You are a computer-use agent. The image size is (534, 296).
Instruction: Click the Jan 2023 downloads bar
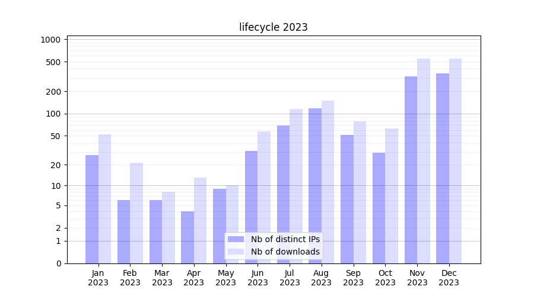click(105, 199)
